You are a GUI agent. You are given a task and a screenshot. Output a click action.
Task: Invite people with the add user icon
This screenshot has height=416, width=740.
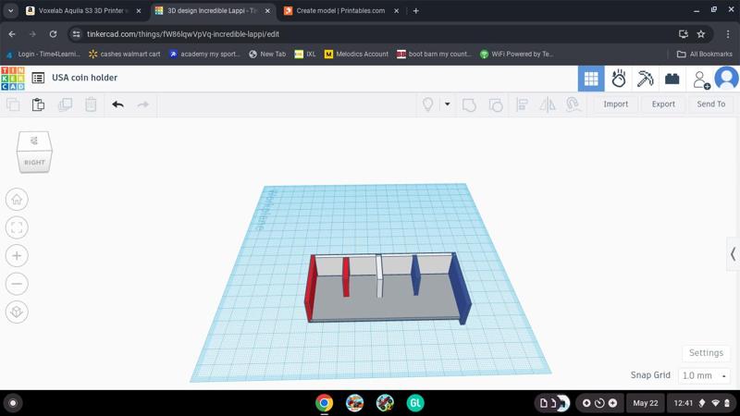[x=701, y=80]
